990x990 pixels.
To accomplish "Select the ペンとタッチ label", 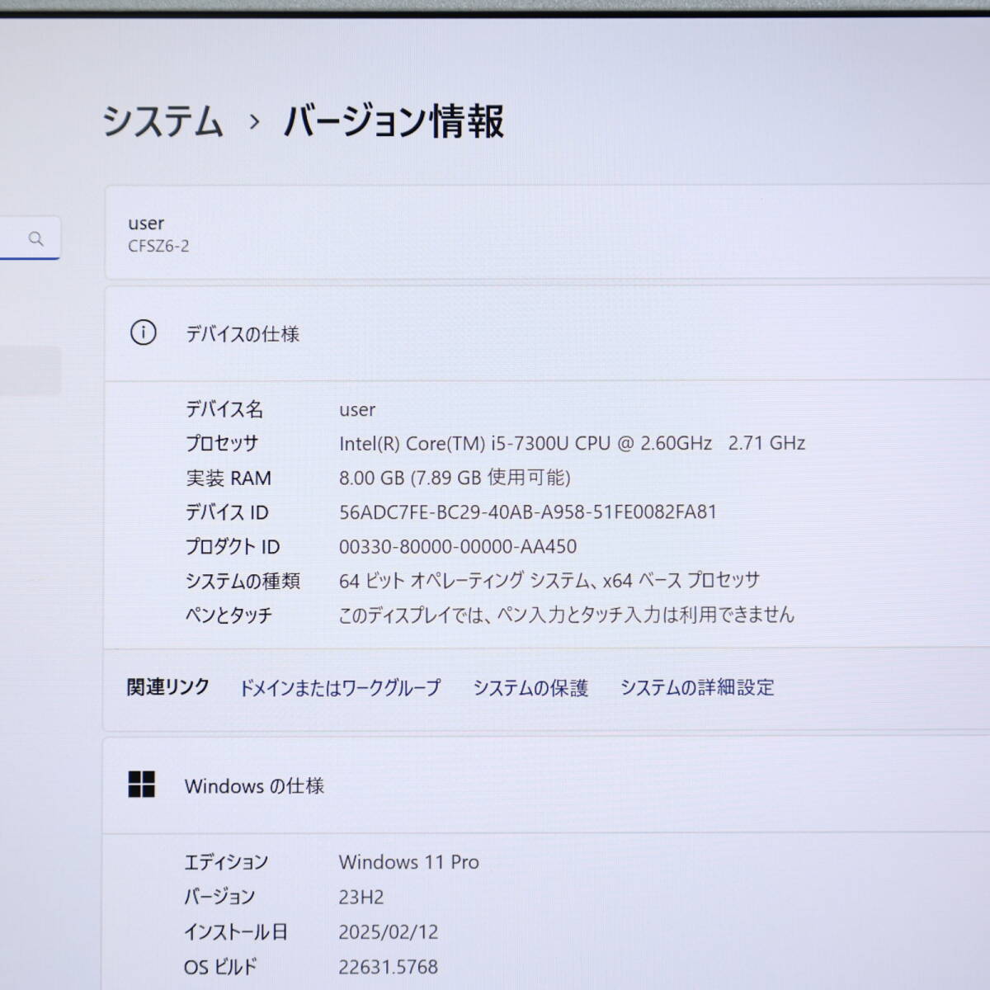I will (229, 615).
